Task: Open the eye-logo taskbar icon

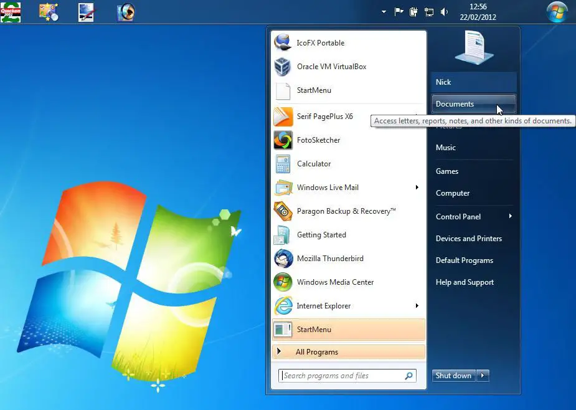Action: [126, 12]
